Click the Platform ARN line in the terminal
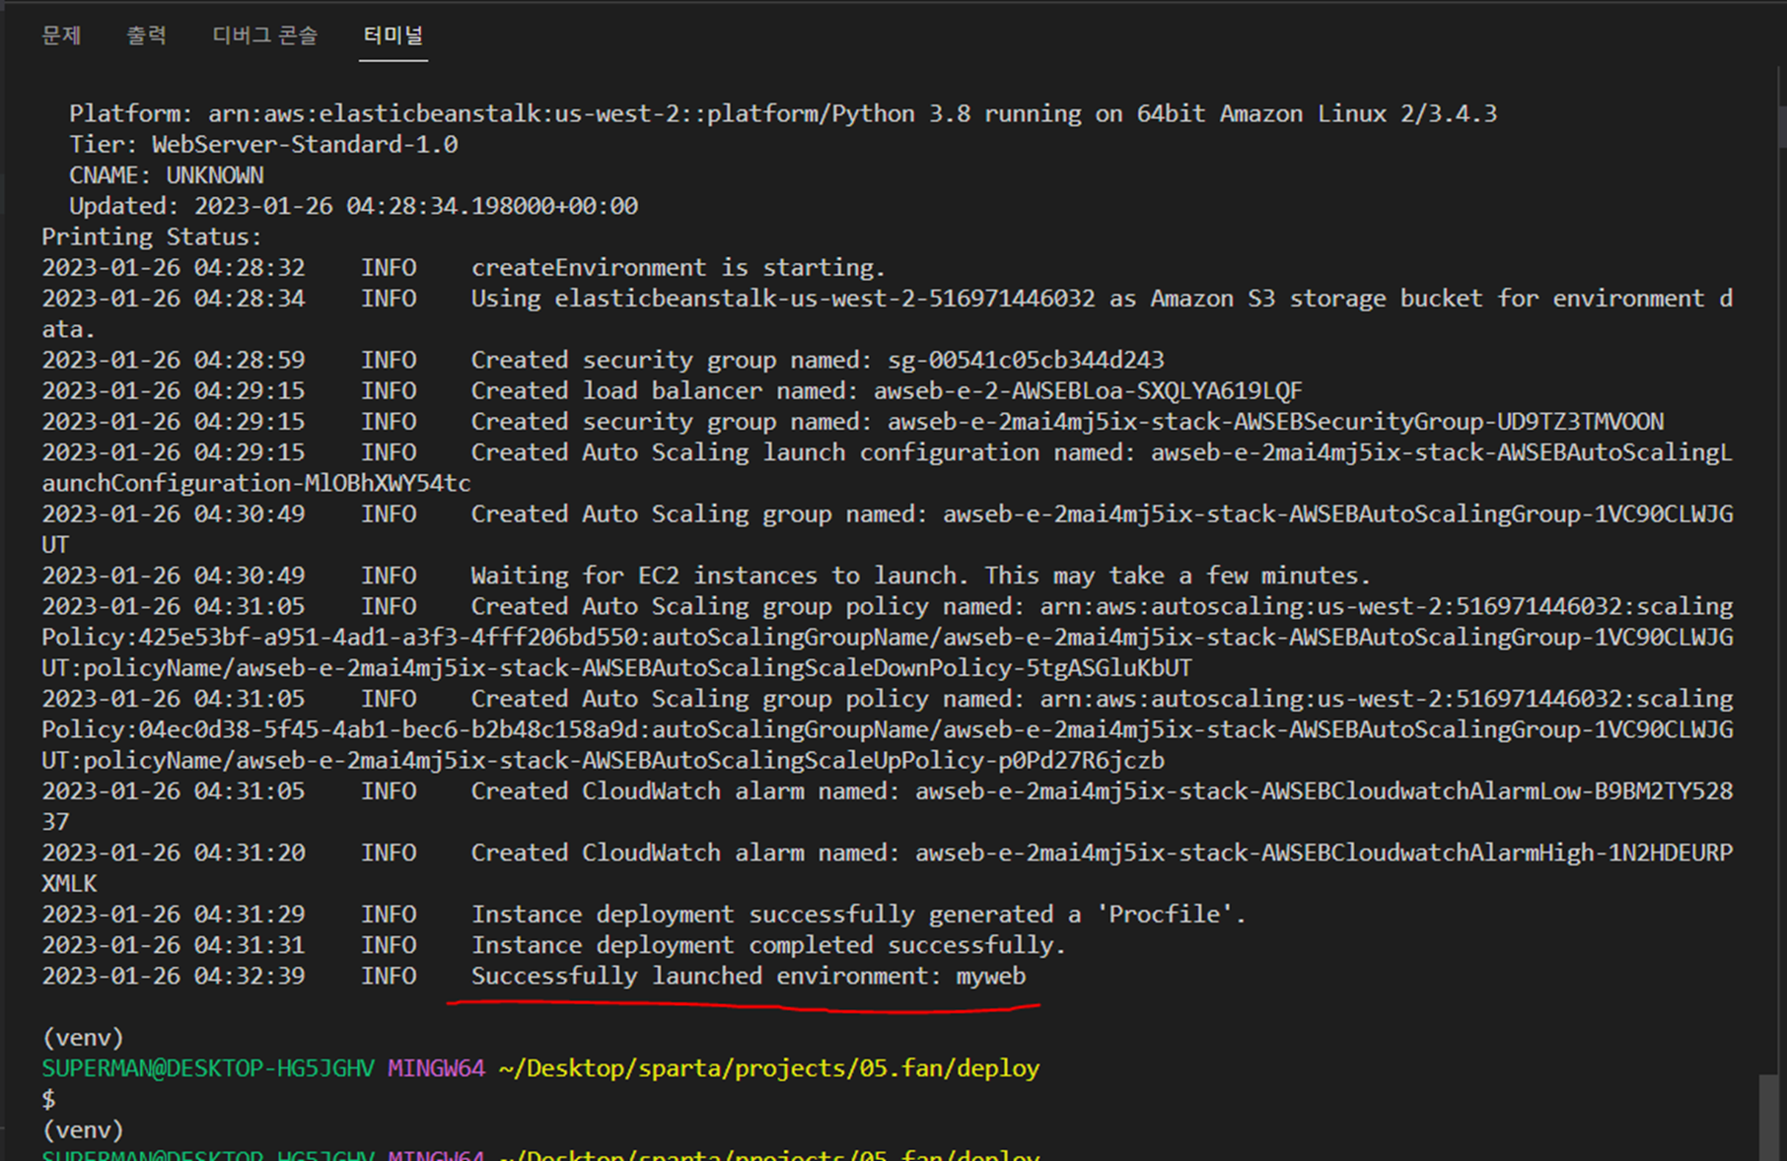 click(x=783, y=113)
